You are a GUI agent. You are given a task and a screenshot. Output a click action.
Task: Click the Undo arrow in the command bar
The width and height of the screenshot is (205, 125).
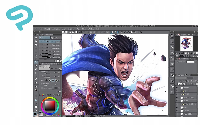click(80, 32)
